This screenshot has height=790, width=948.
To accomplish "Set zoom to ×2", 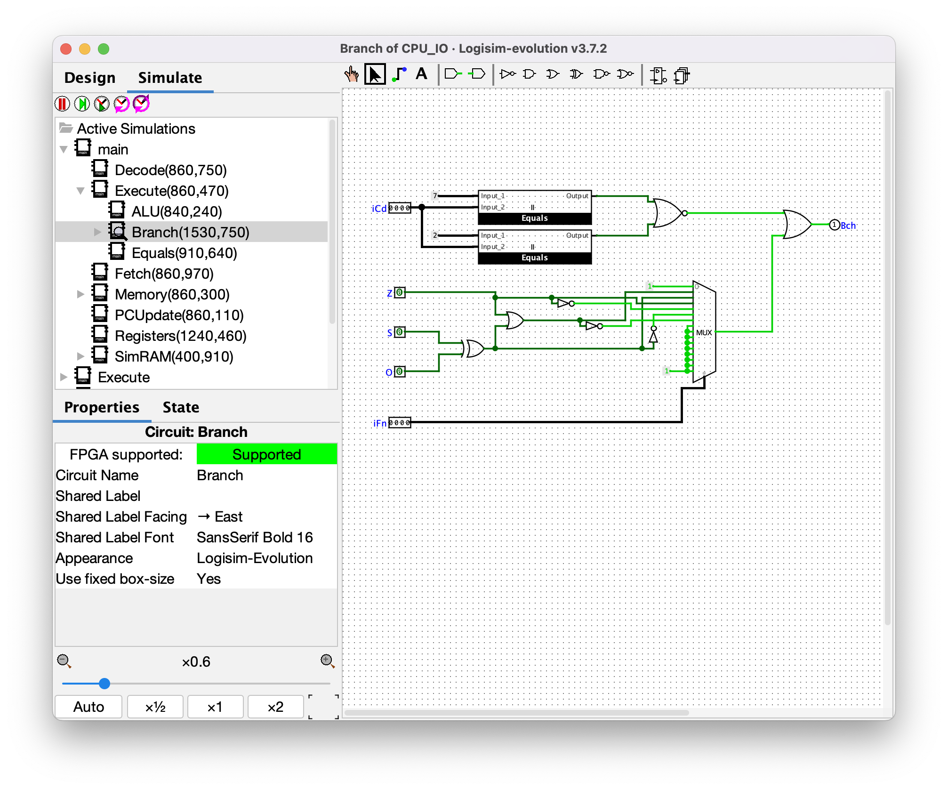I will (275, 707).
